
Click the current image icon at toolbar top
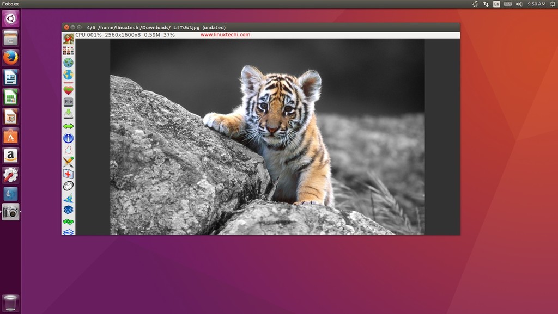[68, 38]
